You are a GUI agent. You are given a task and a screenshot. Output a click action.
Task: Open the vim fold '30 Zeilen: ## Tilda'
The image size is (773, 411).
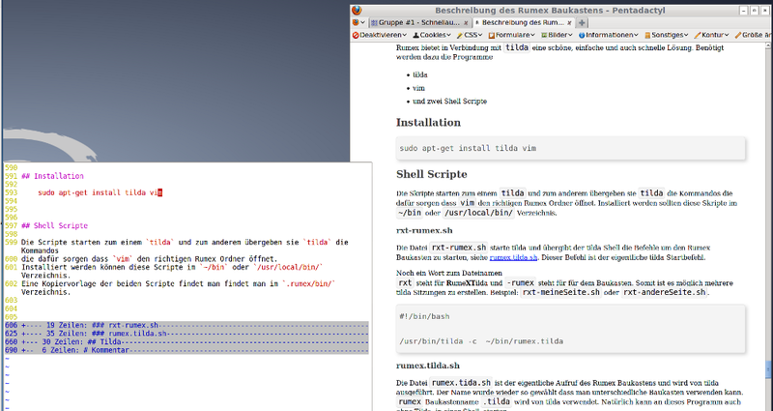(186, 342)
